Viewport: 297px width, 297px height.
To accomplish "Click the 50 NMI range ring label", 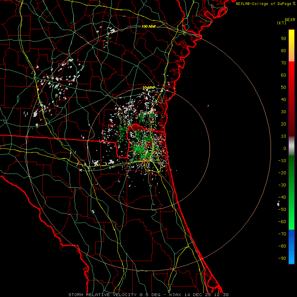I will click(149, 87).
